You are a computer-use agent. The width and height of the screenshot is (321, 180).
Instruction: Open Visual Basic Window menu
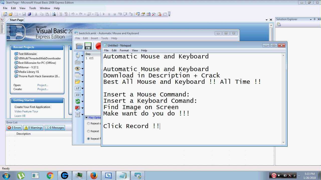(x=45, y=8)
